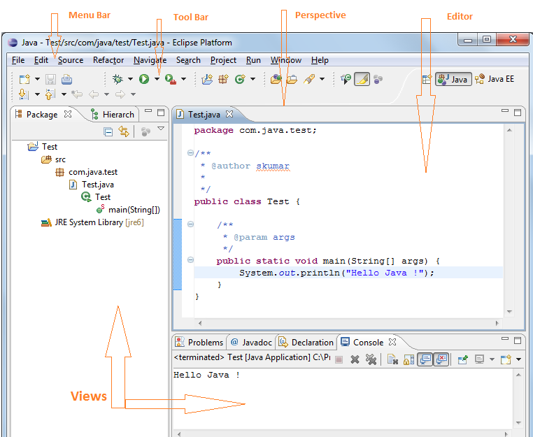Switch to the Java EE perspective
This screenshot has width=533, height=437.
click(x=495, y=79)
